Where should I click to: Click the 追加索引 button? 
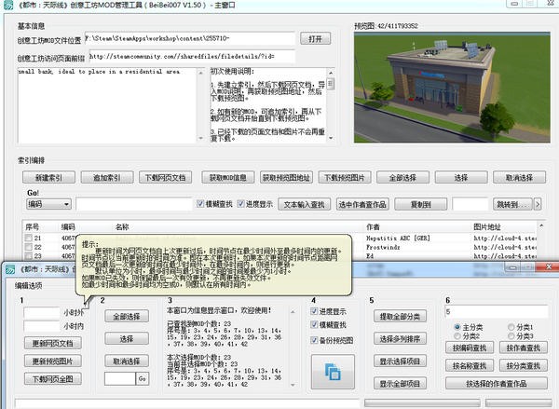click(x=107, y=178)
